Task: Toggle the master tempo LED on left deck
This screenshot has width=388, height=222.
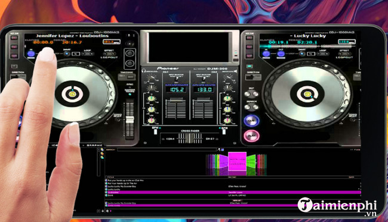Action: (x=130, y=94)
